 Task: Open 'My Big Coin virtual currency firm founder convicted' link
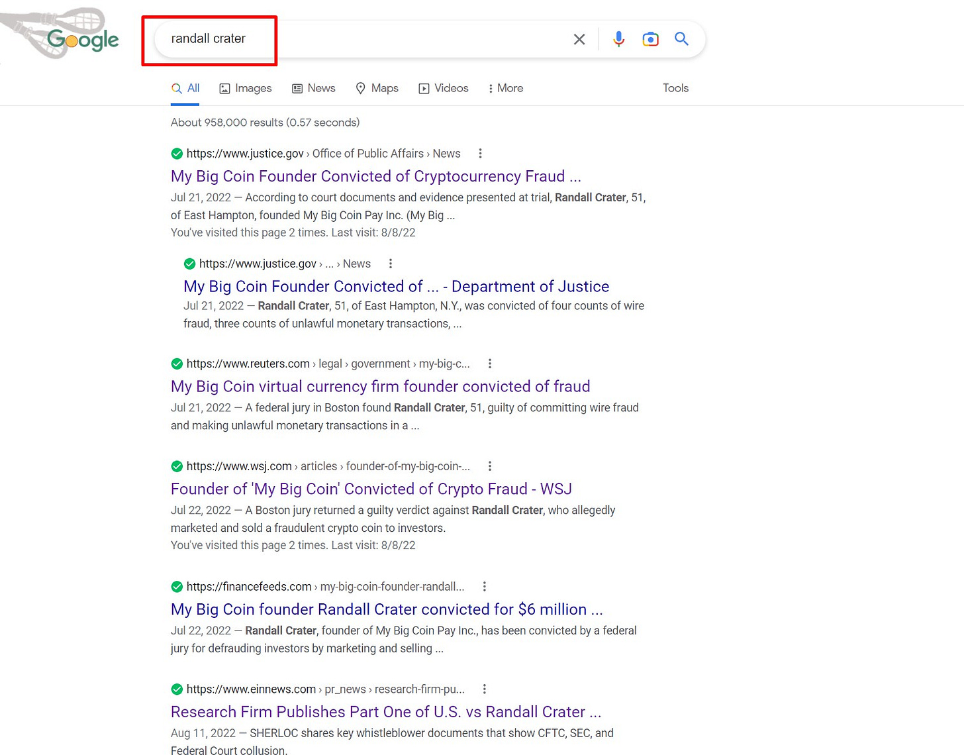point(380,386)
